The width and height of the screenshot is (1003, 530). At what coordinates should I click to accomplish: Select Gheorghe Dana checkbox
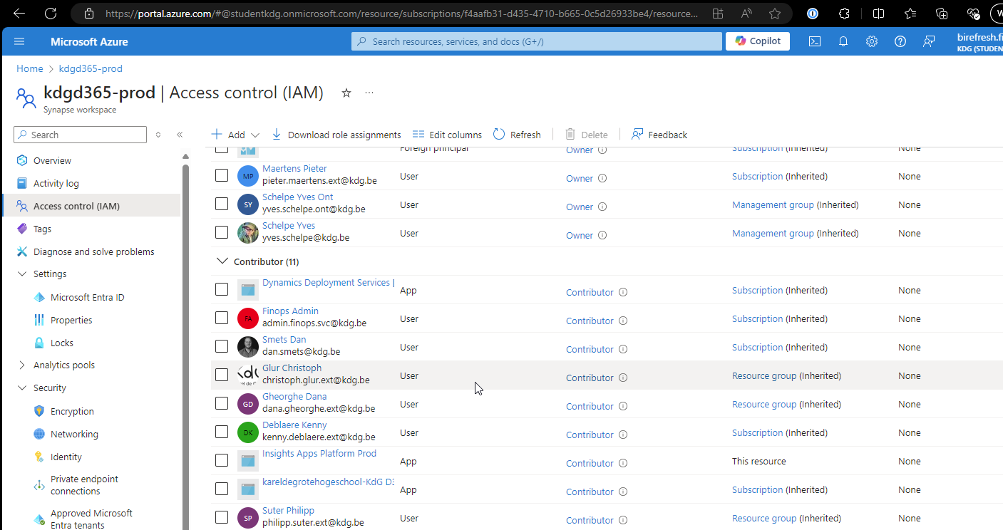[222, 403]
